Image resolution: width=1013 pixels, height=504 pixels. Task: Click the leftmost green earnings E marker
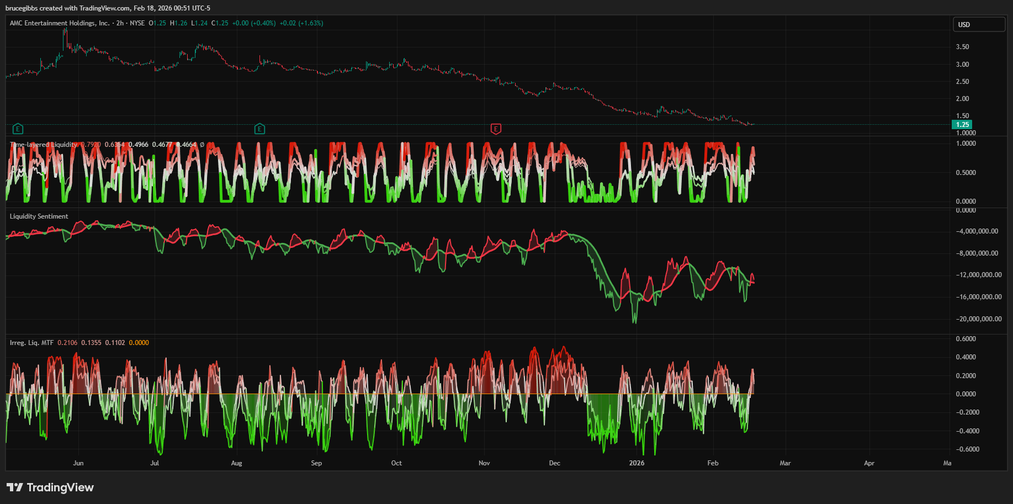click(18, 129)
